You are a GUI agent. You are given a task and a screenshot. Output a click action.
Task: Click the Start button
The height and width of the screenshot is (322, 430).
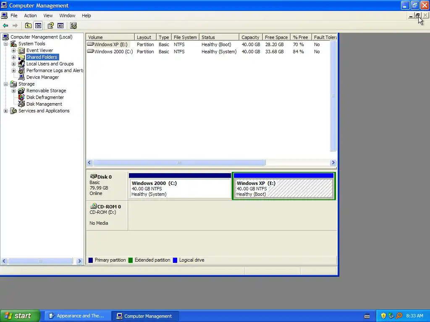click(x=20, y=316)
